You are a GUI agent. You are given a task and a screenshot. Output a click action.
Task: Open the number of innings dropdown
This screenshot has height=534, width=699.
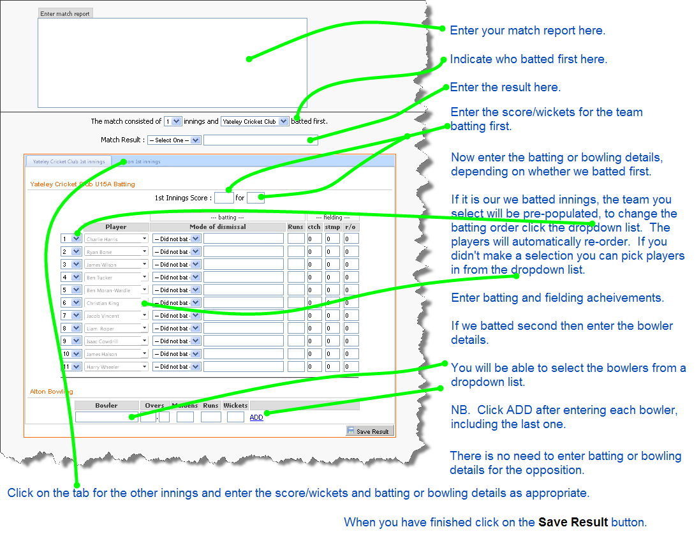[x=172, y=121]
